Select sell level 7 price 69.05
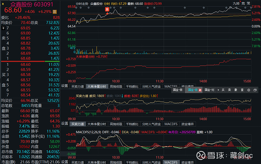This screenshot has height=164, width=261. (x=25, y=28)
